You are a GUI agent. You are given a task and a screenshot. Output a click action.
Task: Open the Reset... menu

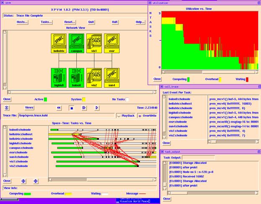click(x=70, y=22)
